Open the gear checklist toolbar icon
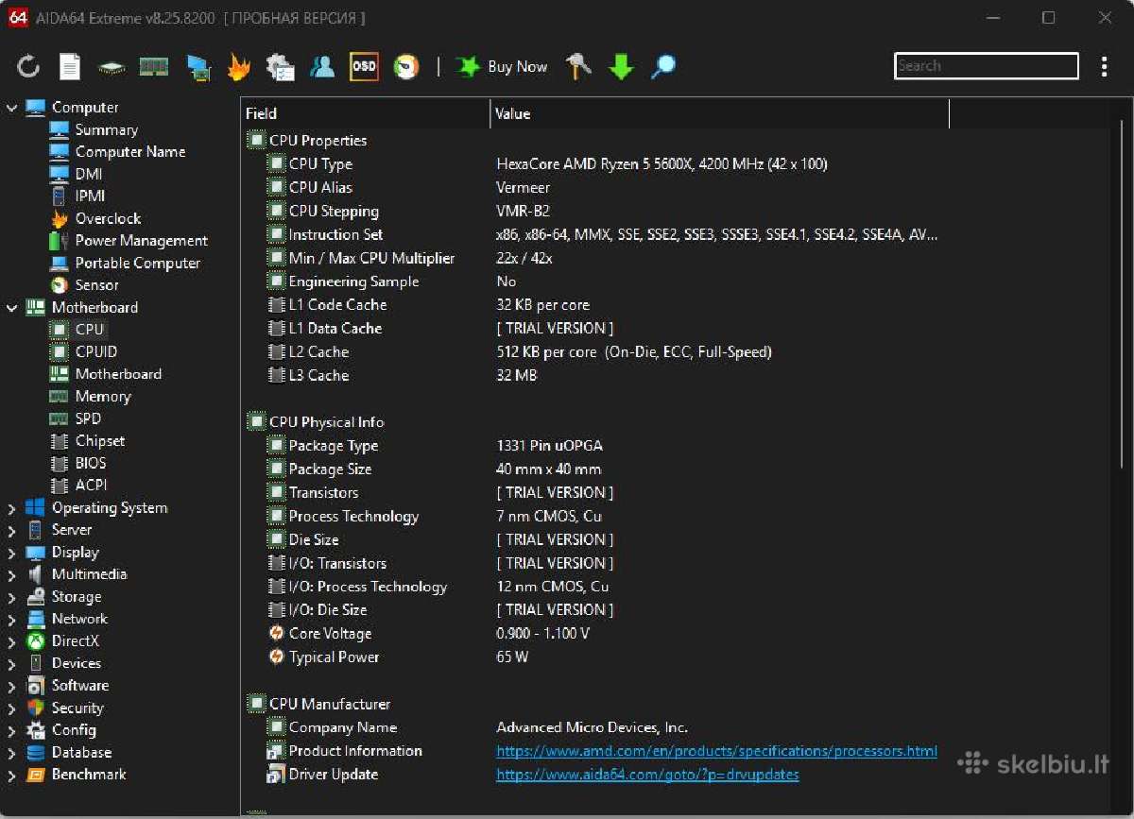This screenshot has width=1134, height=819. (281, 66)
